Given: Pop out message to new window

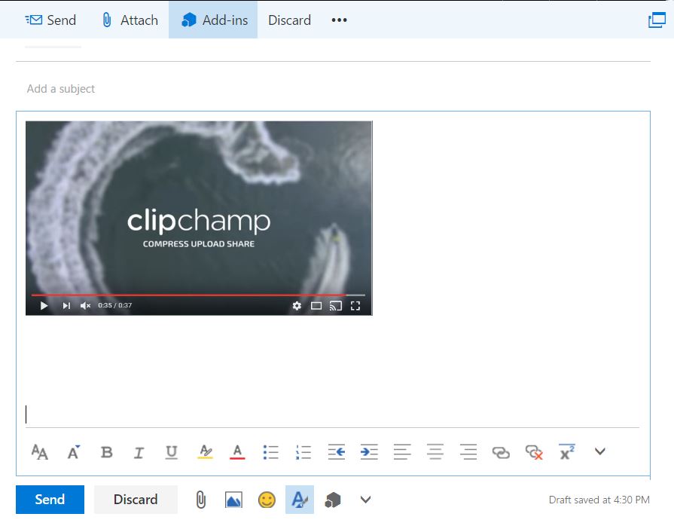Looking at the screenshot, I should [x=657, y=20].
